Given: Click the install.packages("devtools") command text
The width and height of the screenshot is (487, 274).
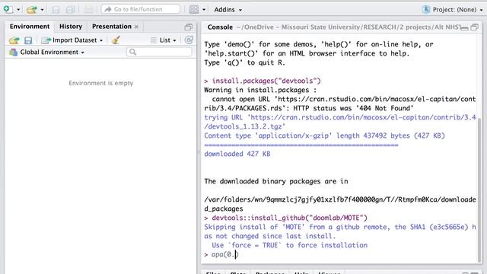Looking at the screenshot, I should (x=266, y=81).
